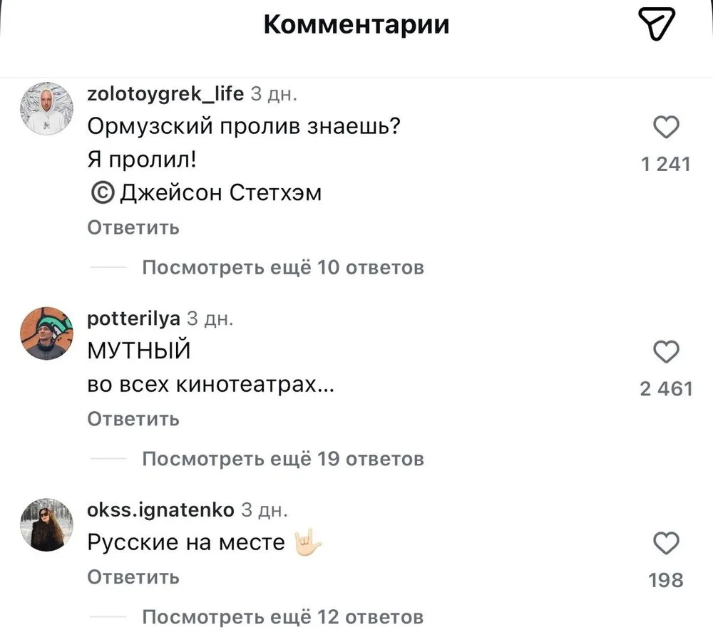Screen dimensions: 713x632
Task: Like the zolotoygrek_life comment
Action: coord(666,129)
